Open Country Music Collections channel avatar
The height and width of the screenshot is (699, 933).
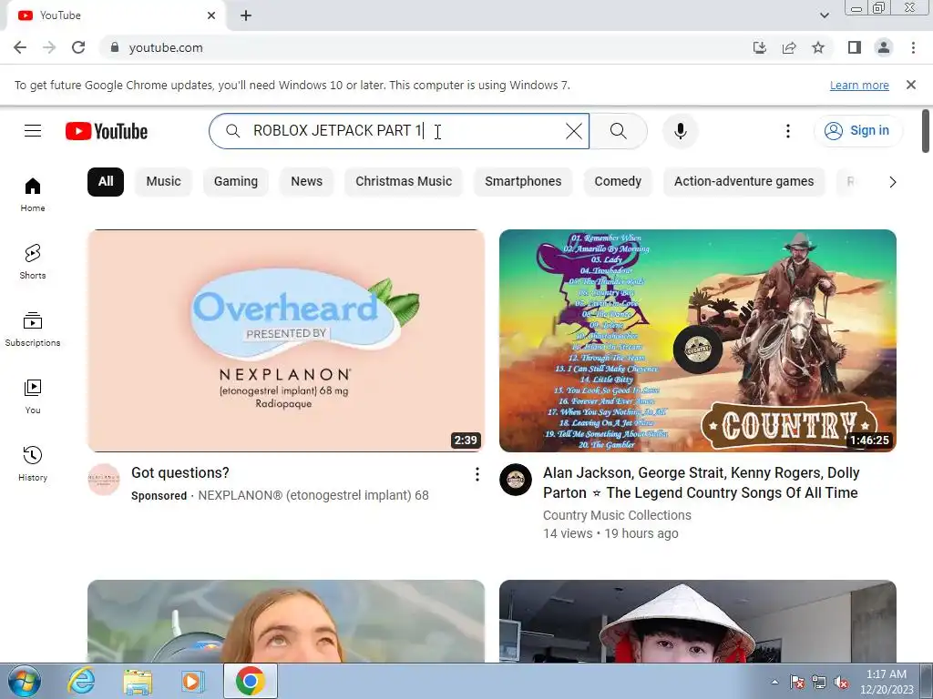516,479
